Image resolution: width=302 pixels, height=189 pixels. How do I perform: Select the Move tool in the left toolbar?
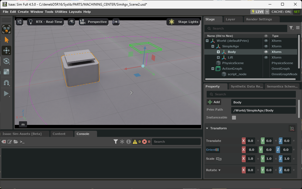coord(6,50)
